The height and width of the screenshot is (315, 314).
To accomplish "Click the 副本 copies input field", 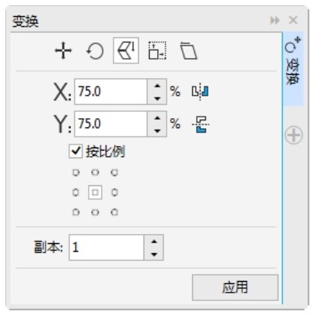I will [106, 247].
